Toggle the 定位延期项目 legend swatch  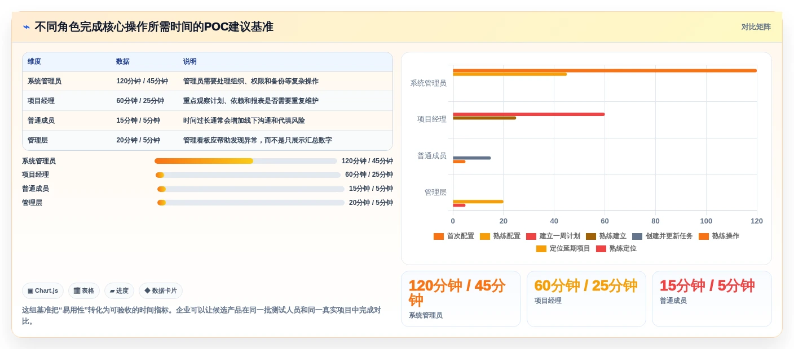[x=541, y=249]
